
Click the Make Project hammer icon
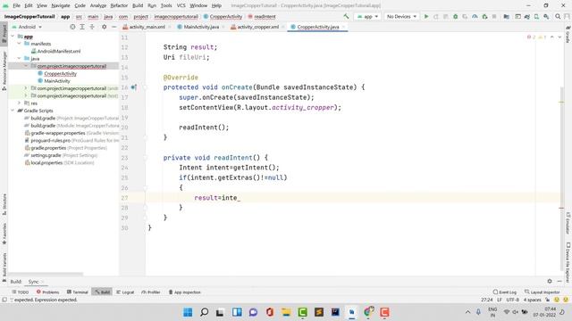[x=346, y=16]
